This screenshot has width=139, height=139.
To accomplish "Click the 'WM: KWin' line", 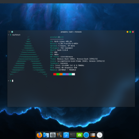I will click(x=54, y=55).
